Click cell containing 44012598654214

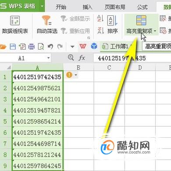click(37, 121)
